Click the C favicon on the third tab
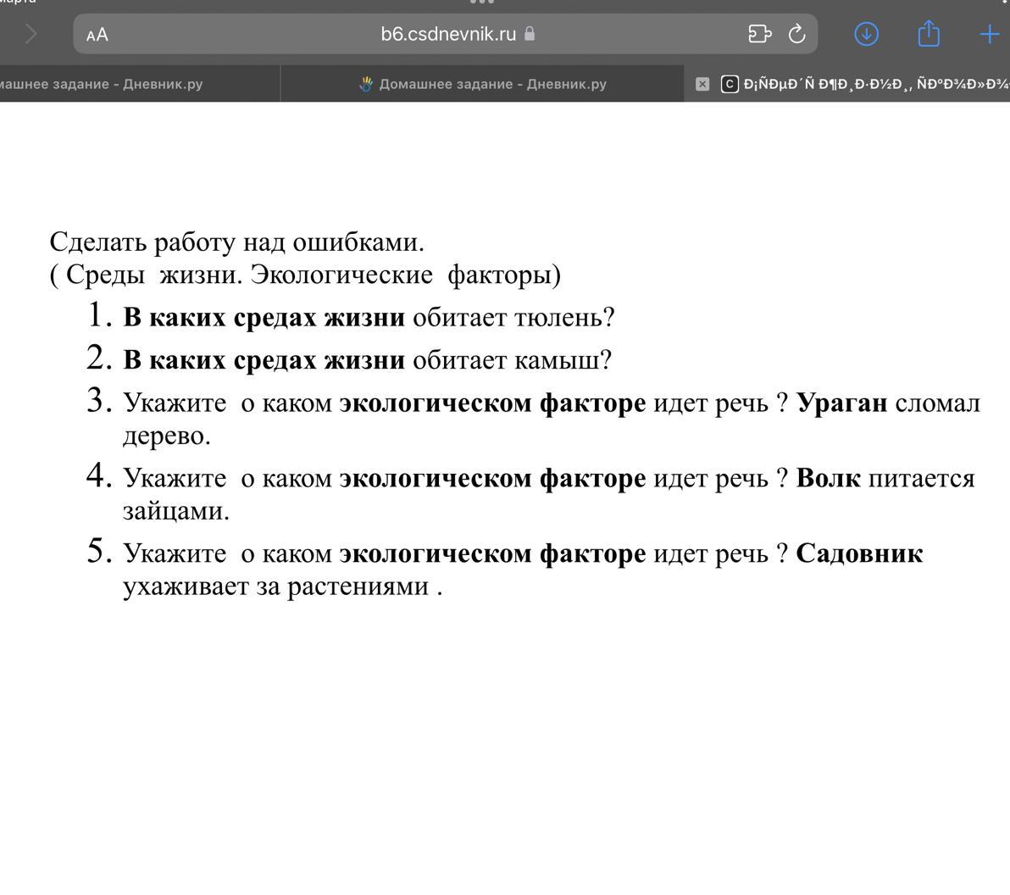This screenshot has height=895, width=1010. pyautogui.click(x=729, y=84)
